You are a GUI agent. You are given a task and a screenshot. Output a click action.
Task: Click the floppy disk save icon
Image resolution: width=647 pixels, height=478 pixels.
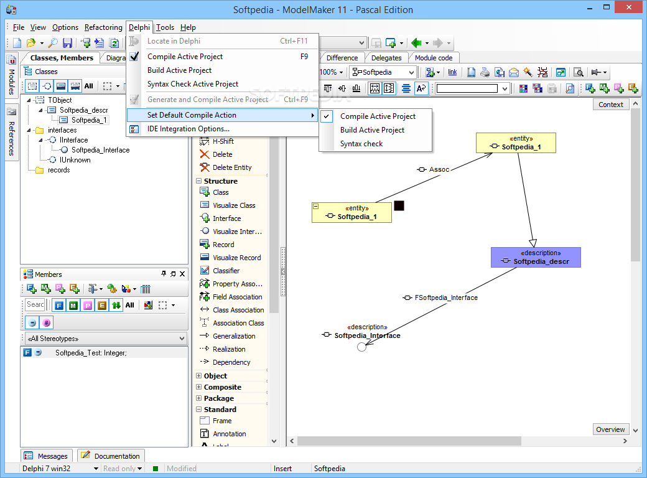67,42
